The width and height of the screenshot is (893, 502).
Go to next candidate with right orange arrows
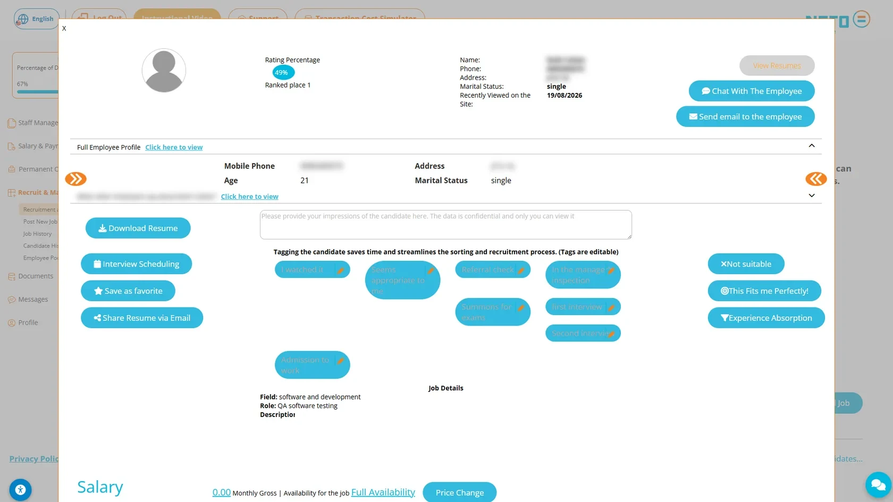(816, 179)
